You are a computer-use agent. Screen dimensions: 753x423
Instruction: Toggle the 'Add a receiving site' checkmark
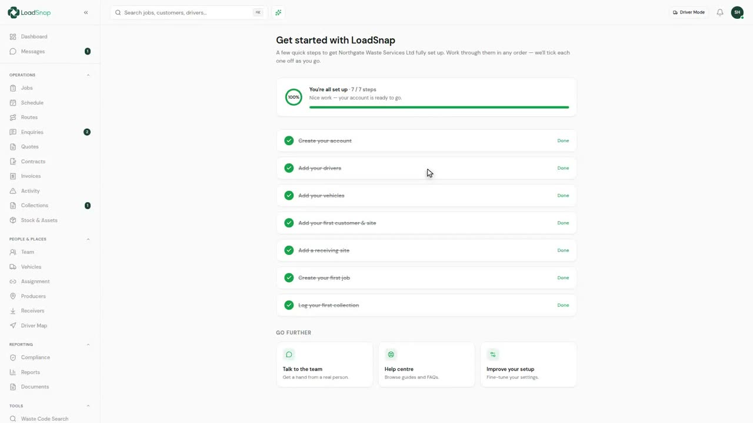point(289,250)
